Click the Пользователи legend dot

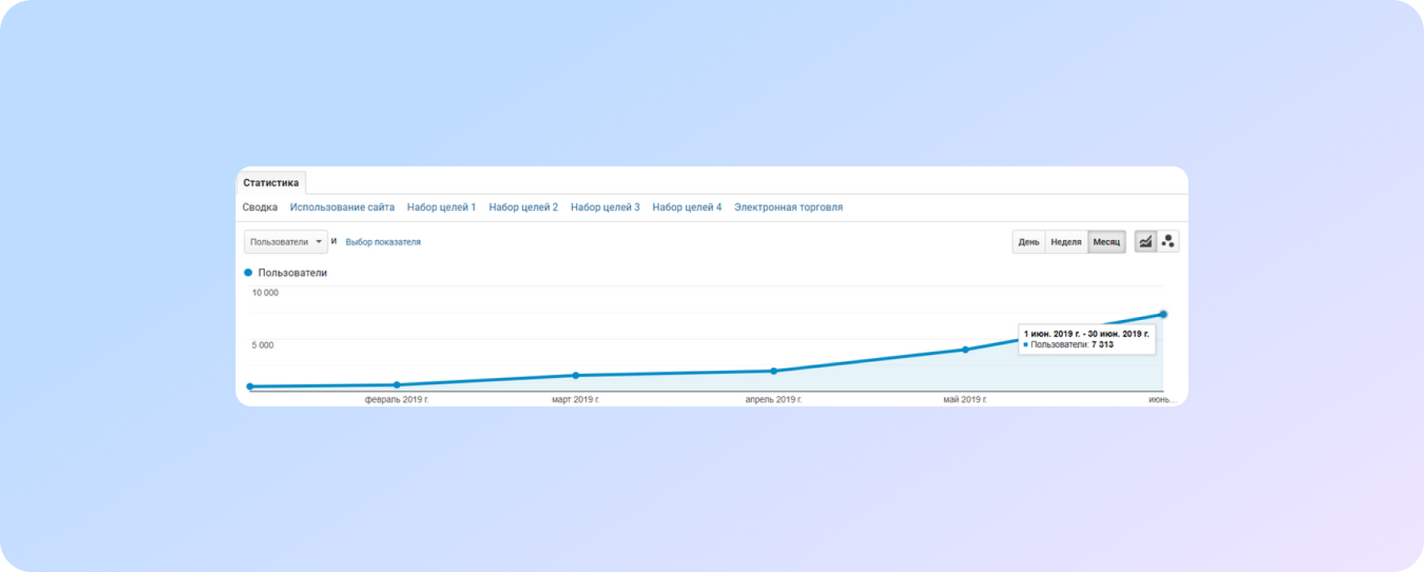[x=248, y=273]
